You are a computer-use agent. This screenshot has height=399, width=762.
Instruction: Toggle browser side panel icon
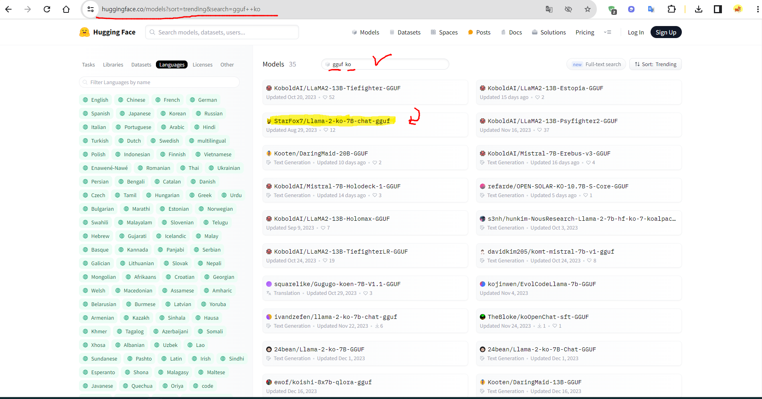[718, 9]
